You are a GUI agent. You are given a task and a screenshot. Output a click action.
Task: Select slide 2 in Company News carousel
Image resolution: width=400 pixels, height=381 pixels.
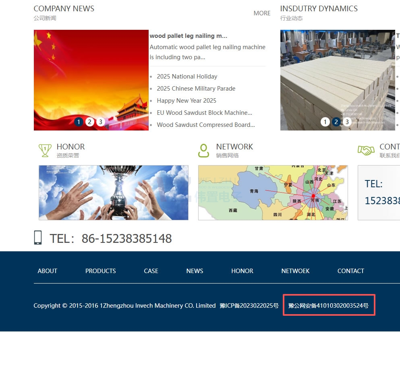click(90, 122)
